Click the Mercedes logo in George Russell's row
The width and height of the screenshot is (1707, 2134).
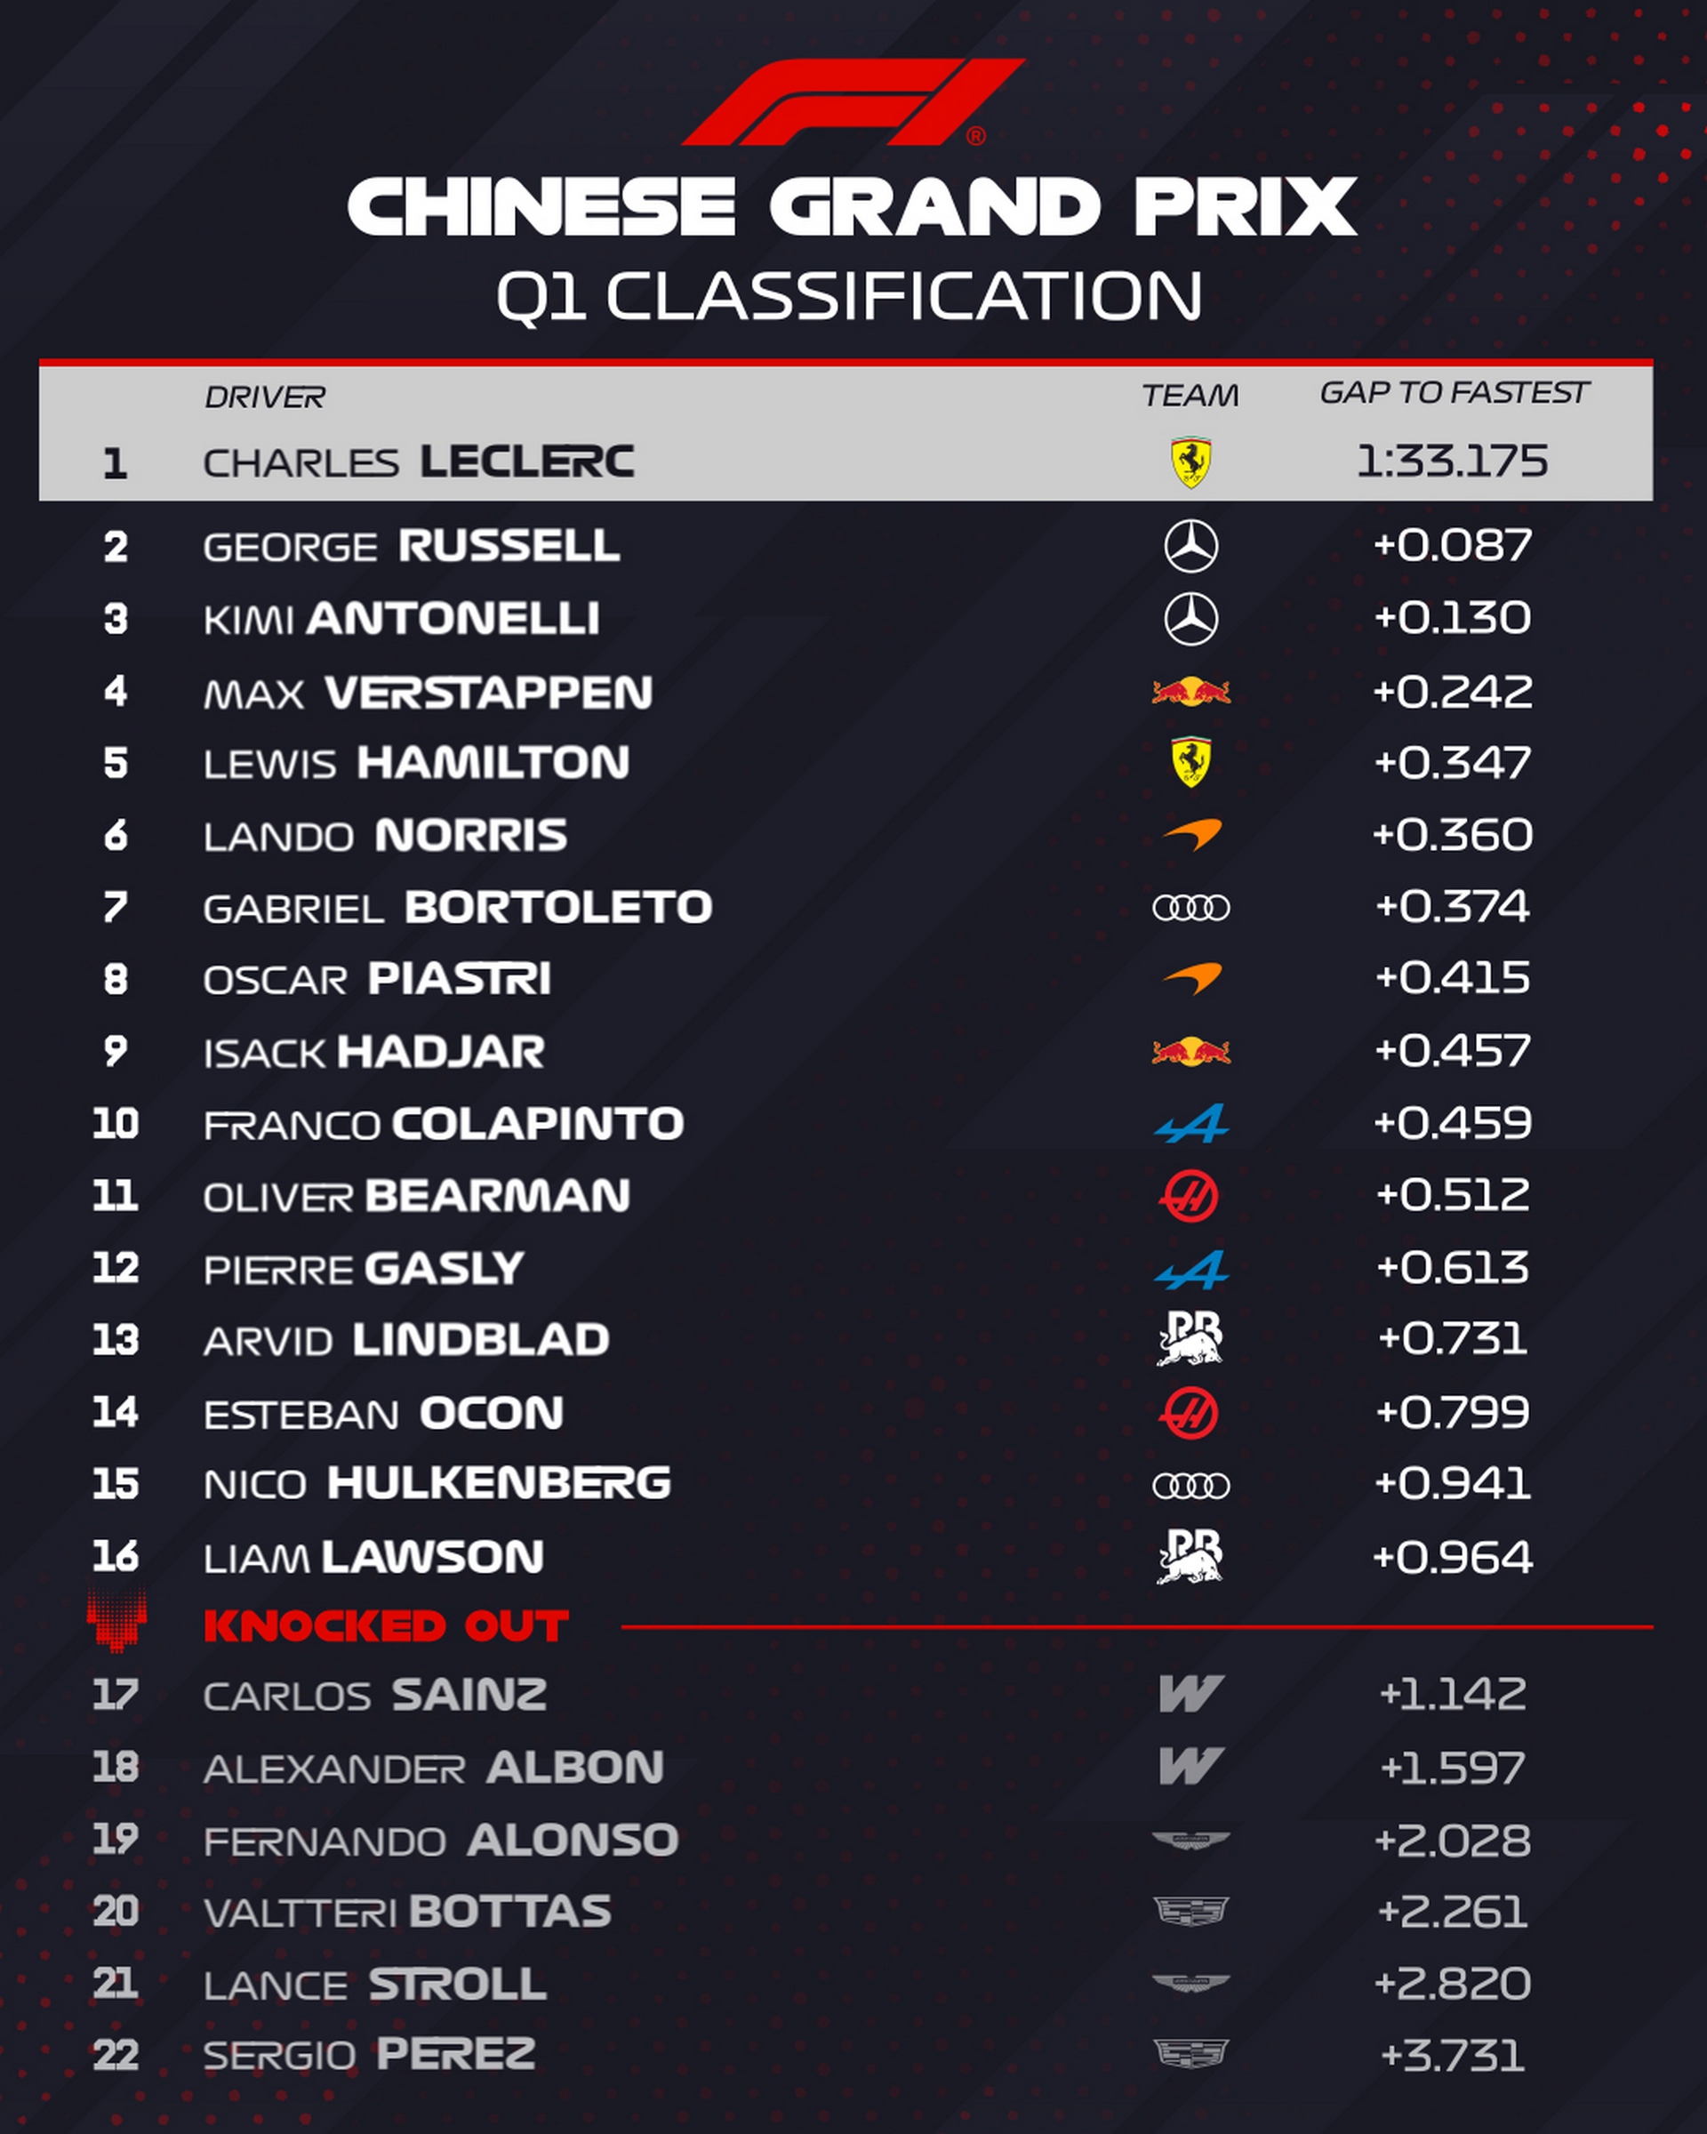[1190, 546]
